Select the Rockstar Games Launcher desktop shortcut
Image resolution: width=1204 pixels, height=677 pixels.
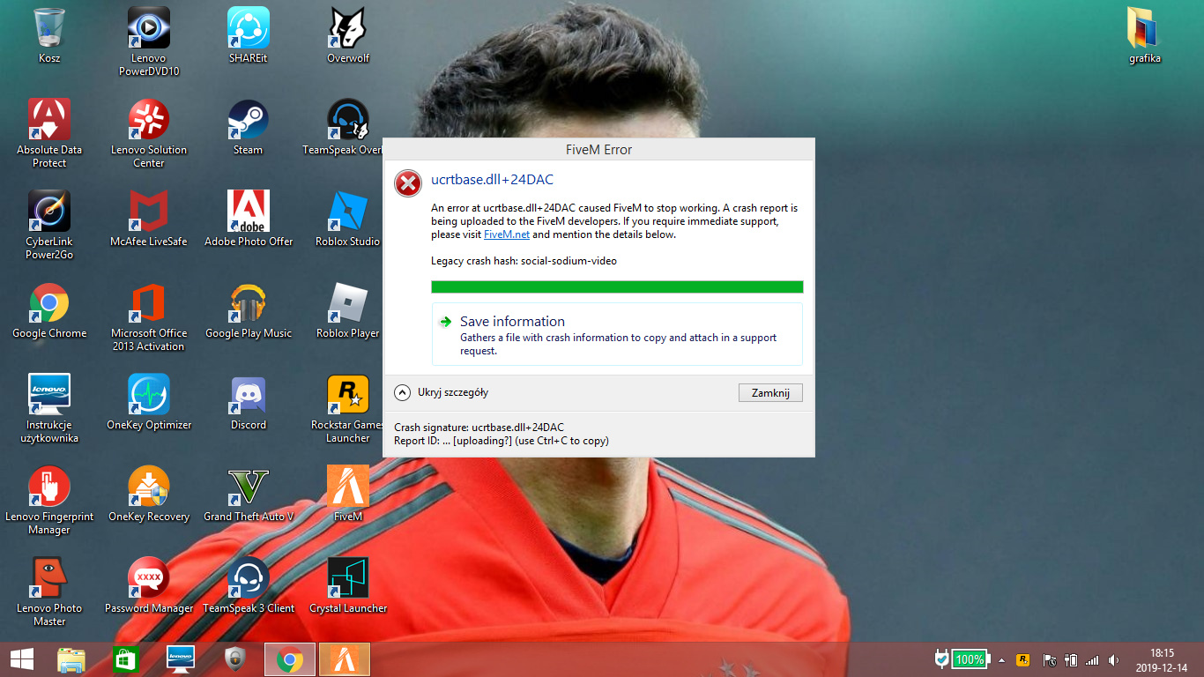[348, 408]
